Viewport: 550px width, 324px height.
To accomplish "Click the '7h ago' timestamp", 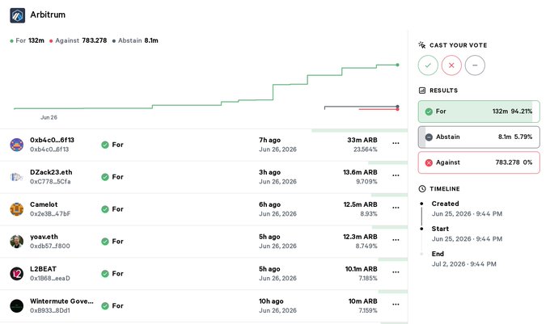I will coord(269,140).
